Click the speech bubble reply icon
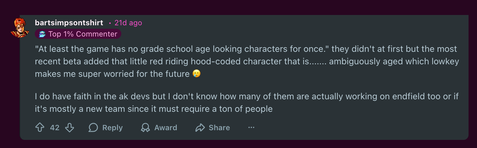477x148 pixels. tap(93, 128)
